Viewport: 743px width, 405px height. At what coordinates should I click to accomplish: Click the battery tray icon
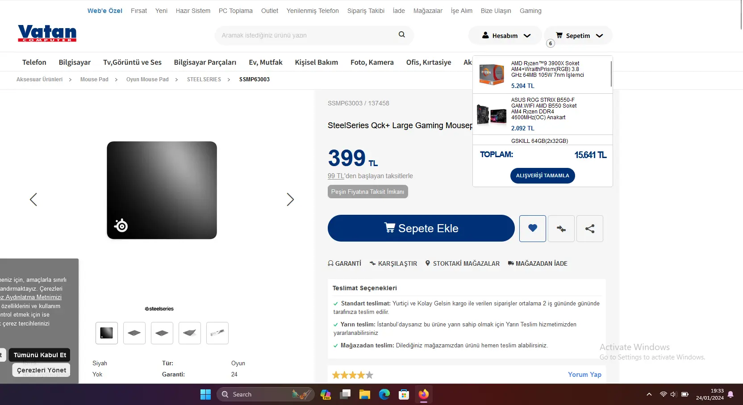(x=685, y=394)
